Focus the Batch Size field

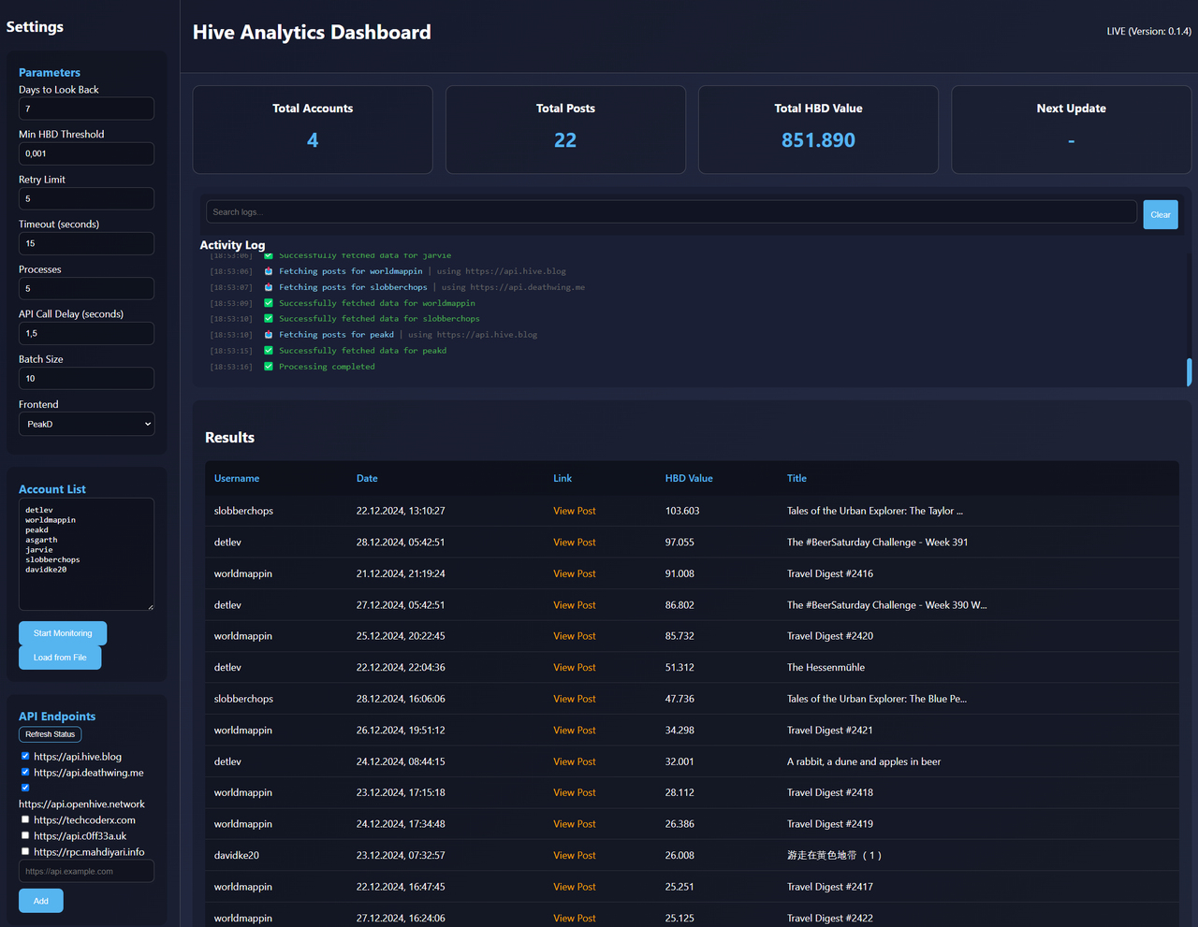tap(86, 378)
